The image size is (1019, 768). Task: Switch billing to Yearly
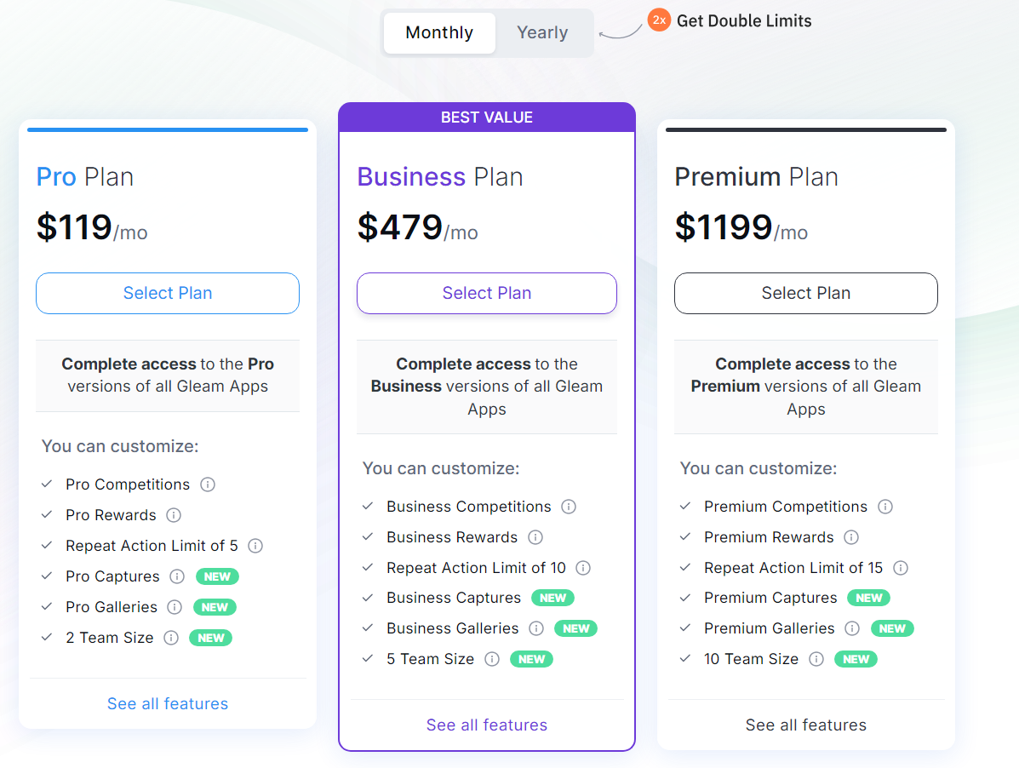pyautogui.click(x=541, y=32)
